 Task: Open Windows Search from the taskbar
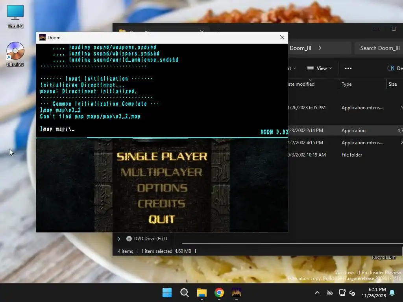coord(185,293)
